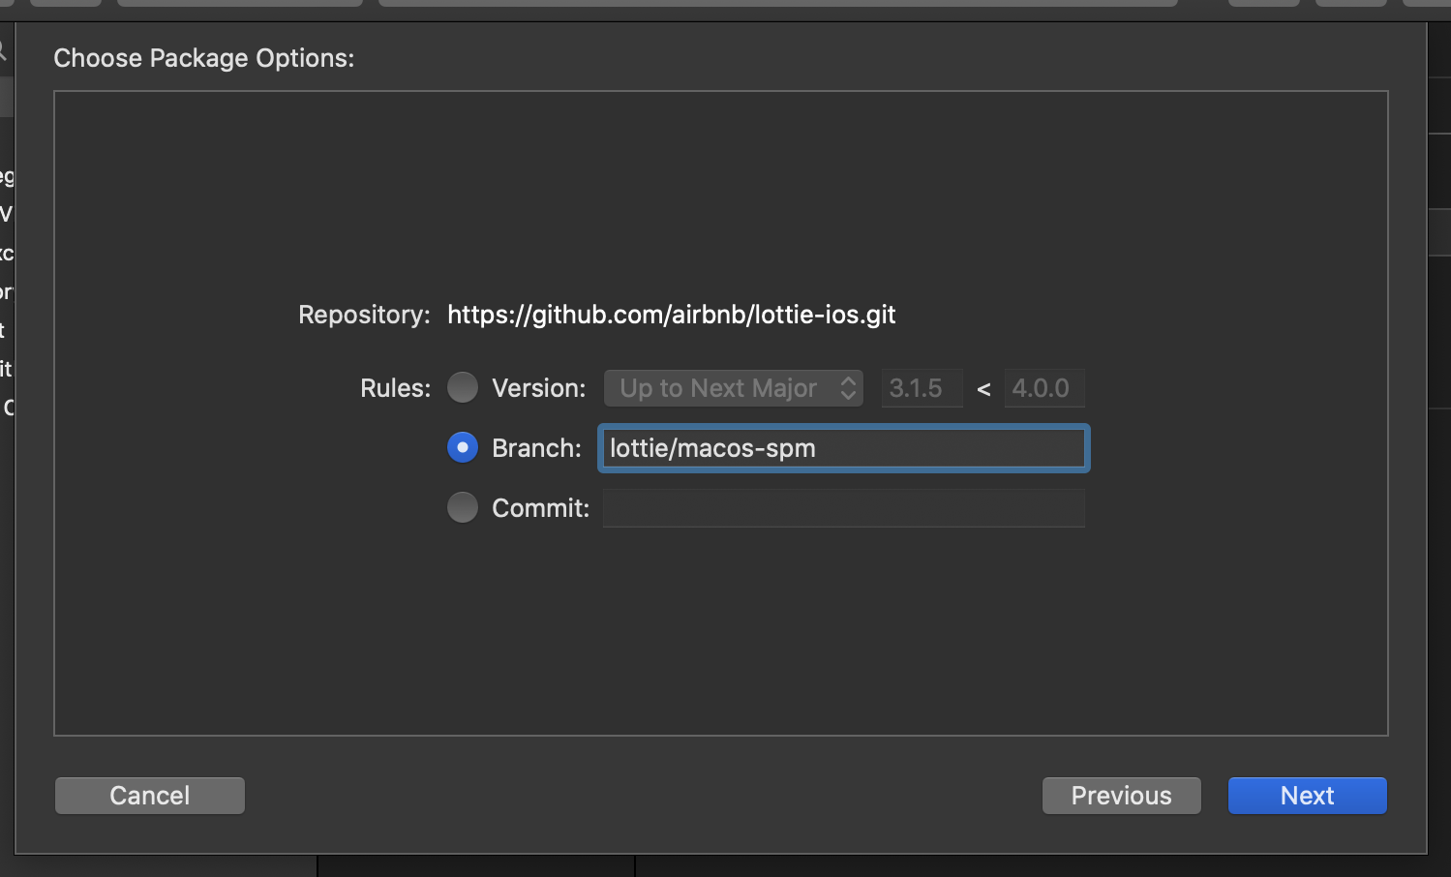Select the Branch rule radio button
This screenshot has height=877, width=1451.
(463, 447)
